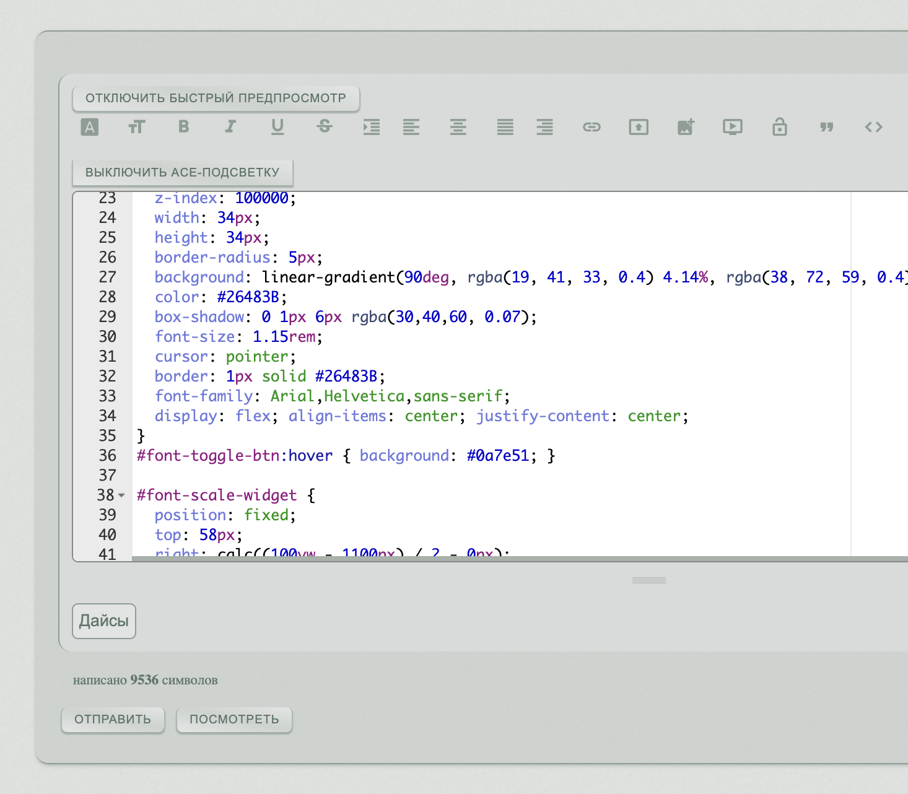Click line number 30 in the gutter
The image size is (908, 794).
pyautogui.click(x=108, y=336)
